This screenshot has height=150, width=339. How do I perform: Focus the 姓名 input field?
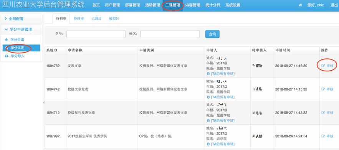(170, 34)
